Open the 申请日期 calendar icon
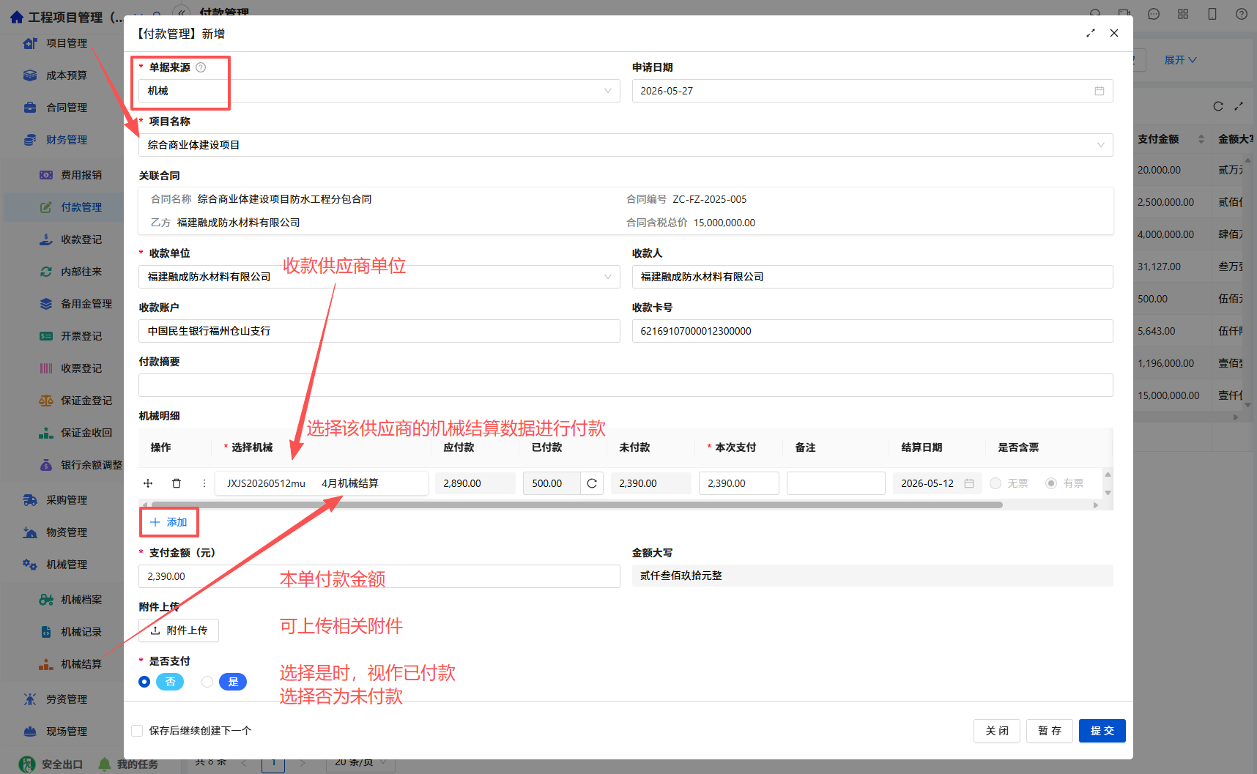This screenshot has width=1257, height=774. [1100, 91]
